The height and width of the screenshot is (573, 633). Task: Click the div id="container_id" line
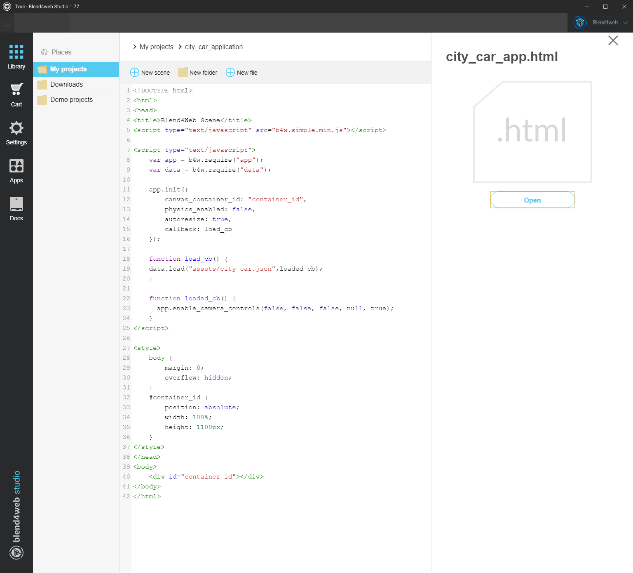[x=206, y=477]
